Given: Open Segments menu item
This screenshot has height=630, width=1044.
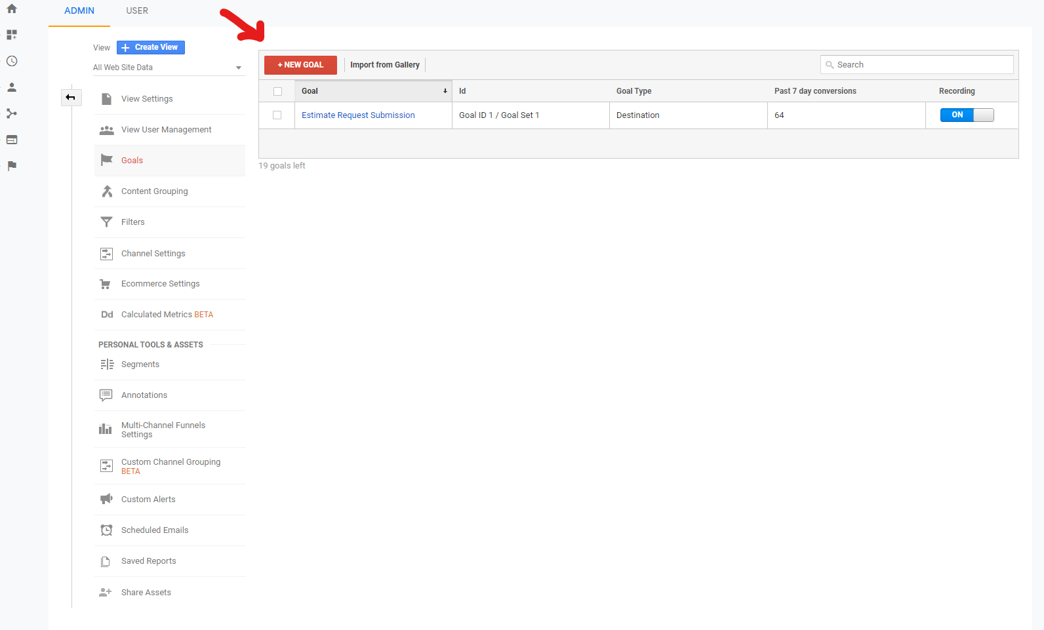Looking at the screenshot, I should pyautogui.click(x=170, y=364).
